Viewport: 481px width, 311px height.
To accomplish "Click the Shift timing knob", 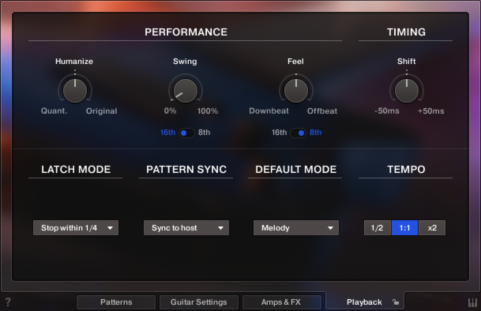I will pyautogui.click(x=406, y=90).
